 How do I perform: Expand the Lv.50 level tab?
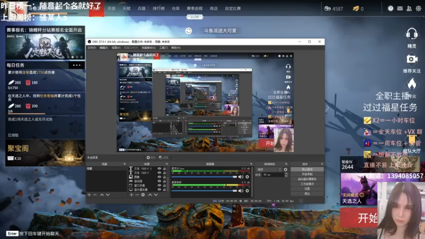[x=194, y=17]
